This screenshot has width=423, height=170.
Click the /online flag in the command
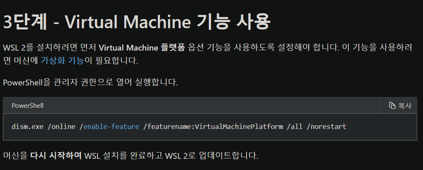coord(61,126)
